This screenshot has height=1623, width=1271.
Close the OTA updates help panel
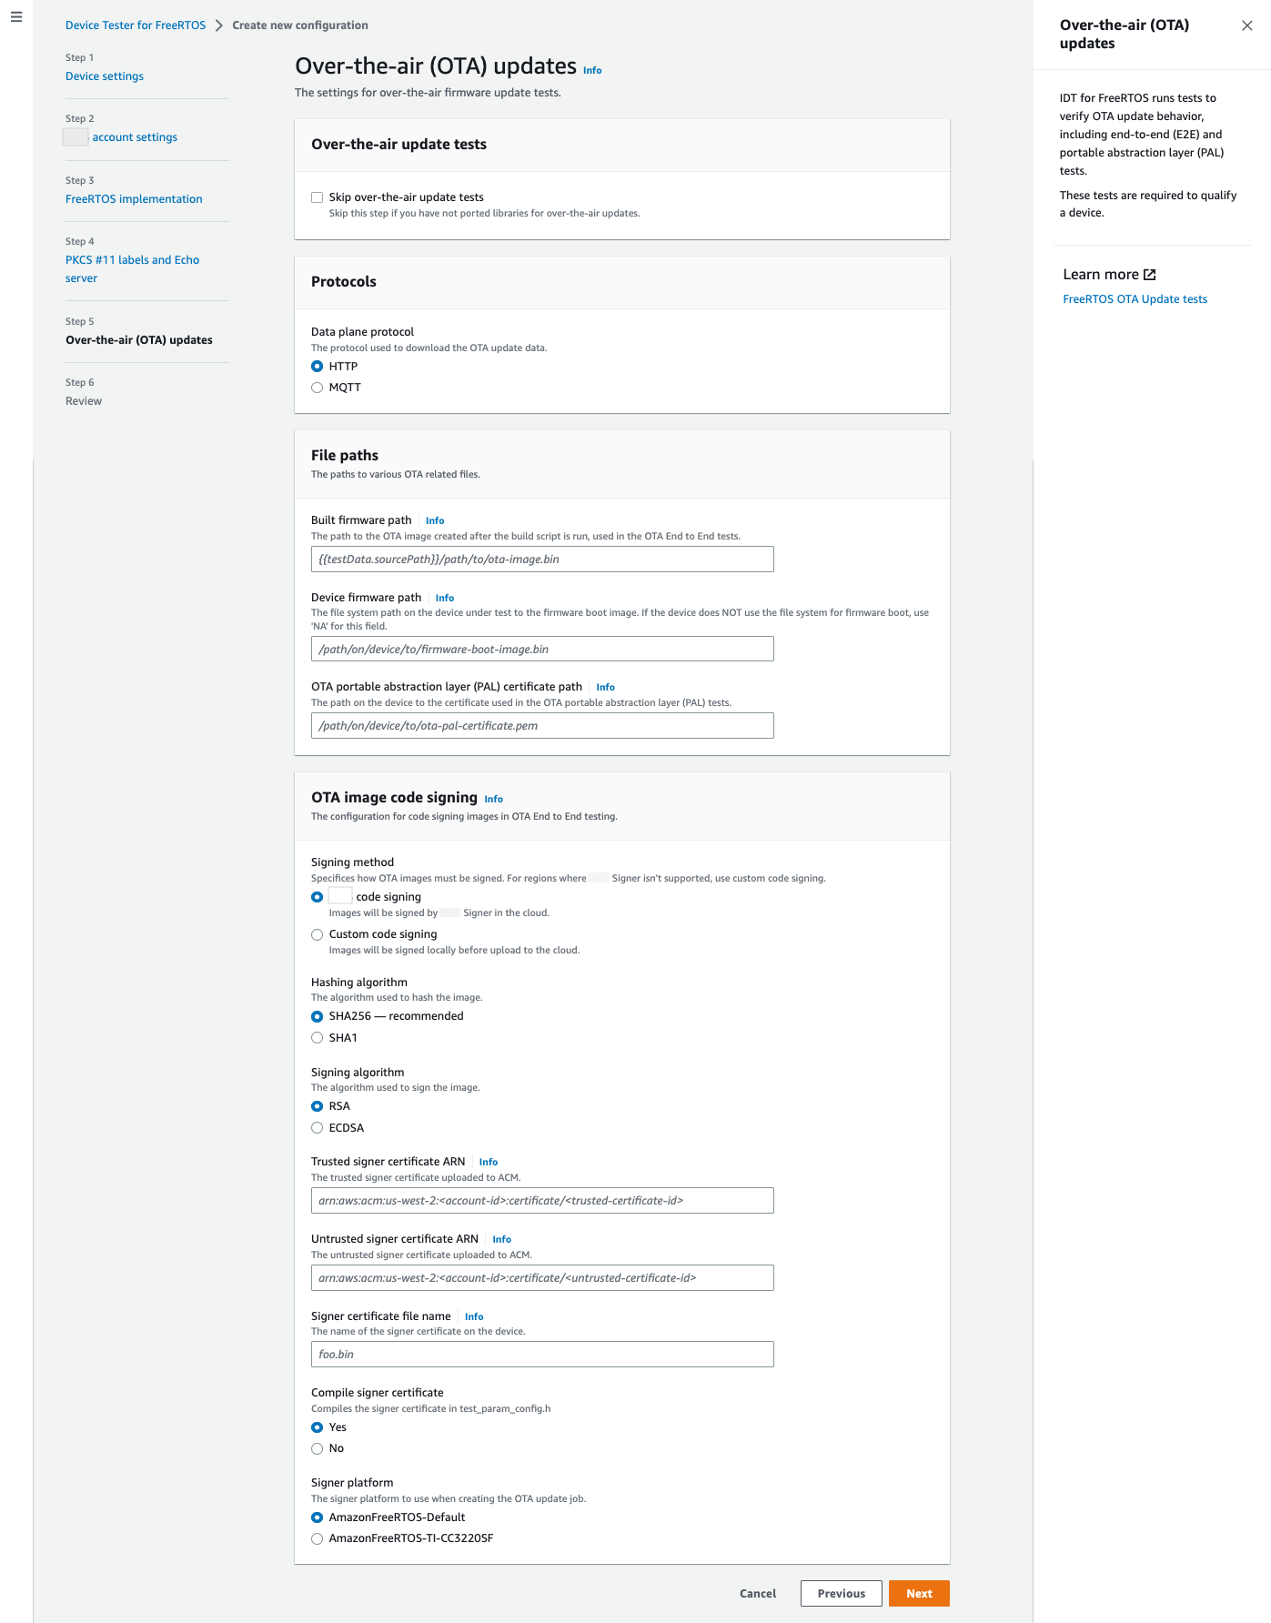pyautogui.click(x=1246, y=25)
